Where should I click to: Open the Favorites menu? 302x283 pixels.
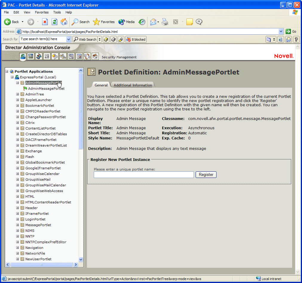[x=42, y=12]
